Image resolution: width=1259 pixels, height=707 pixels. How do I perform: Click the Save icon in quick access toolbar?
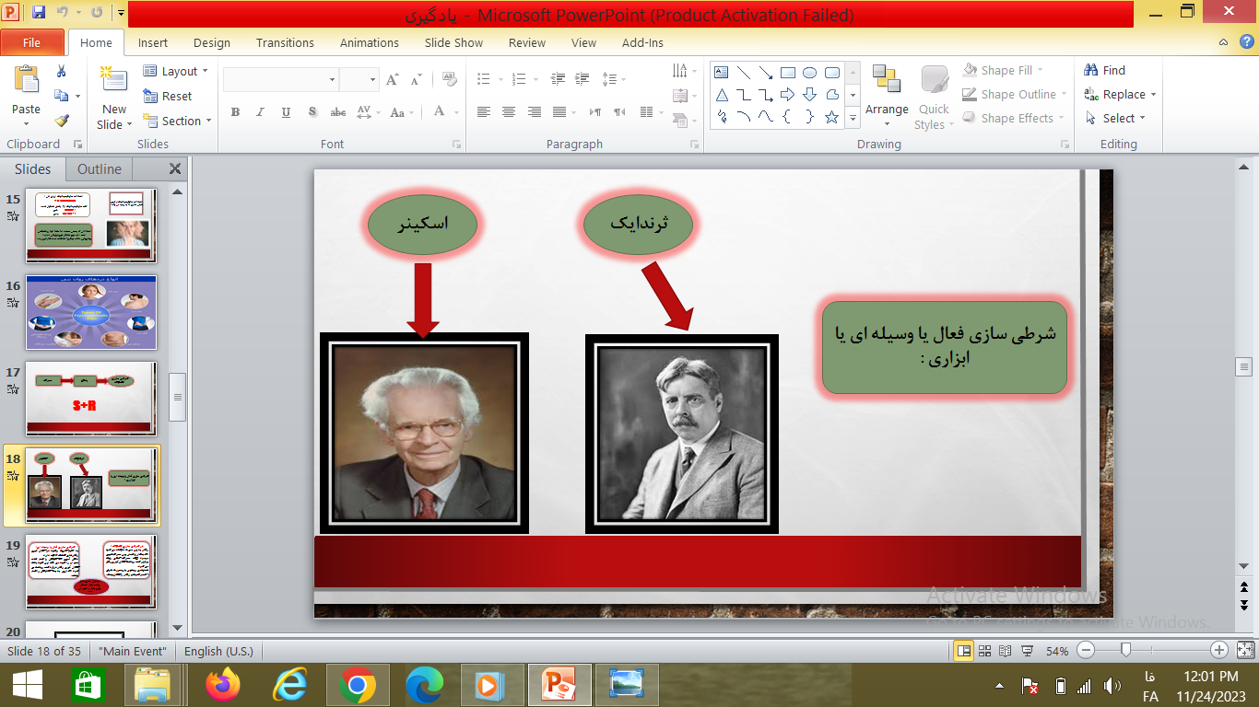pos(39,13)
